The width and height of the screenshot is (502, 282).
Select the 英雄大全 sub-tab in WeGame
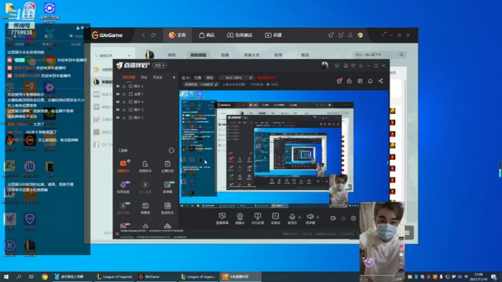coord(252,55)
